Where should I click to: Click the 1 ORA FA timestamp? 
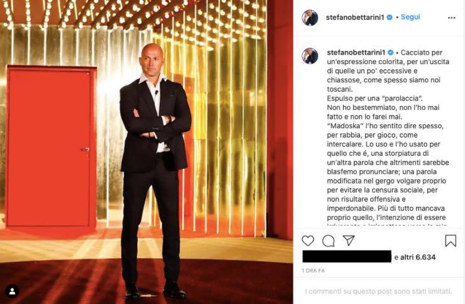coord(313,271)
